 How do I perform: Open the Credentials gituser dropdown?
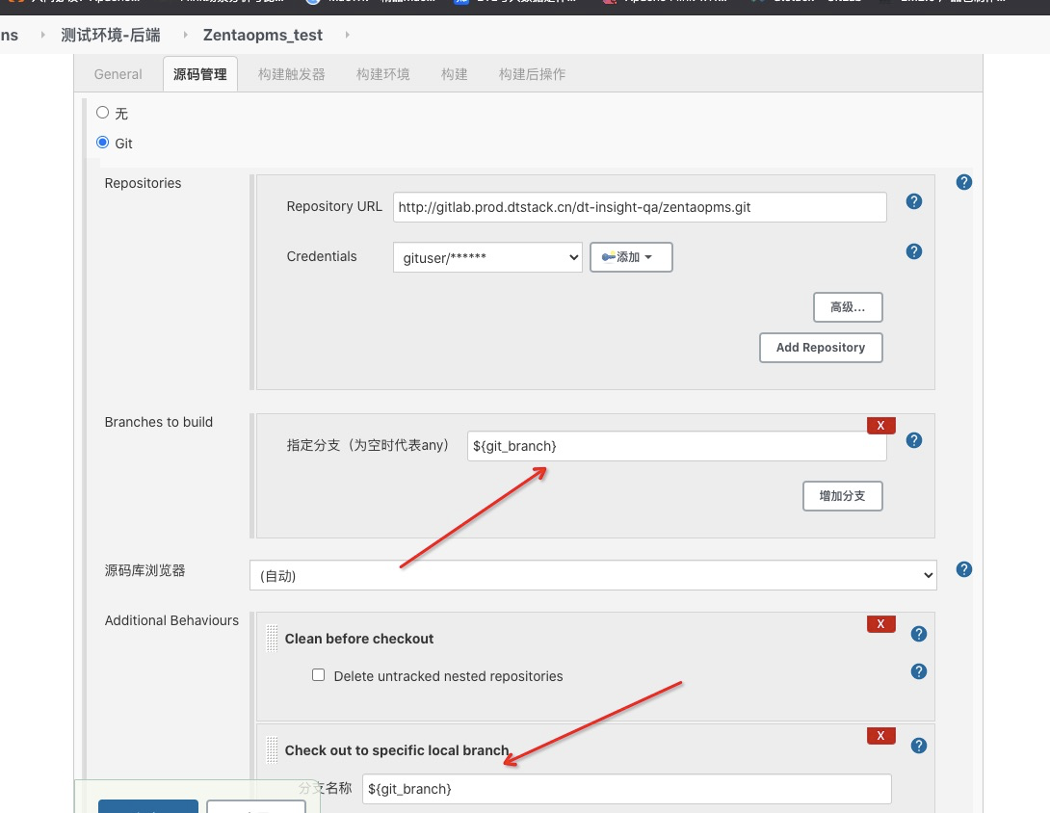click(487, 257)
